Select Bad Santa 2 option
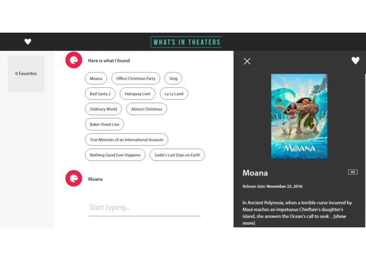This screenshot has width=366, height=260. tap(100, 94)
